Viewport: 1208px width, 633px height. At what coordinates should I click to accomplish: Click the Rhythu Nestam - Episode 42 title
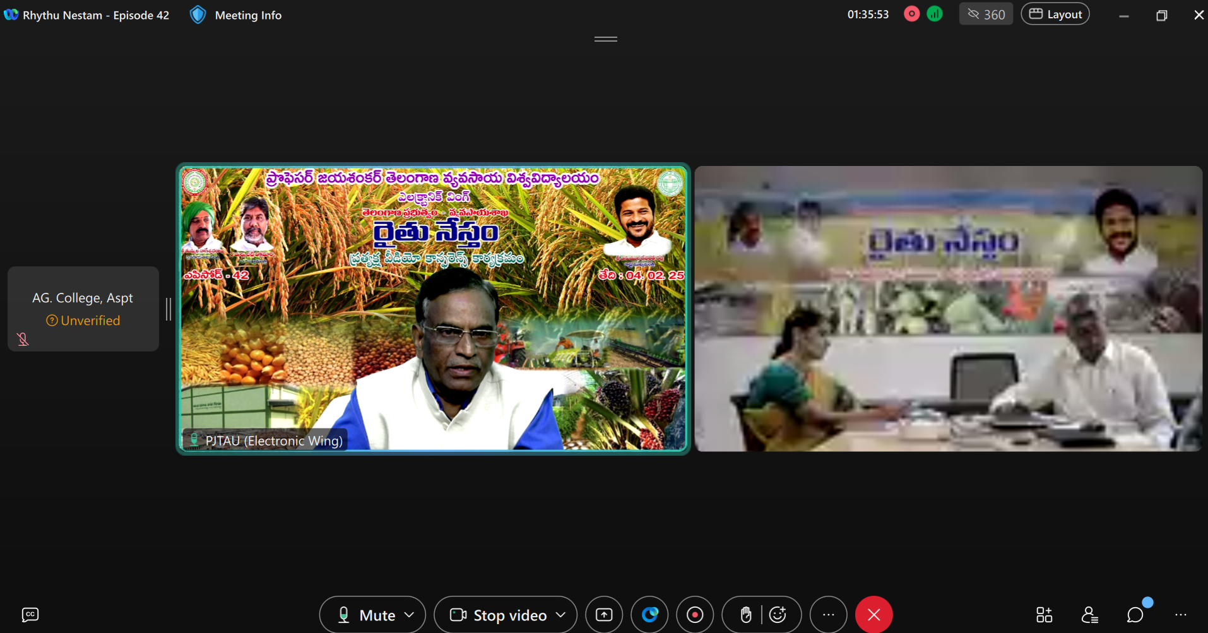pos(96,15)
